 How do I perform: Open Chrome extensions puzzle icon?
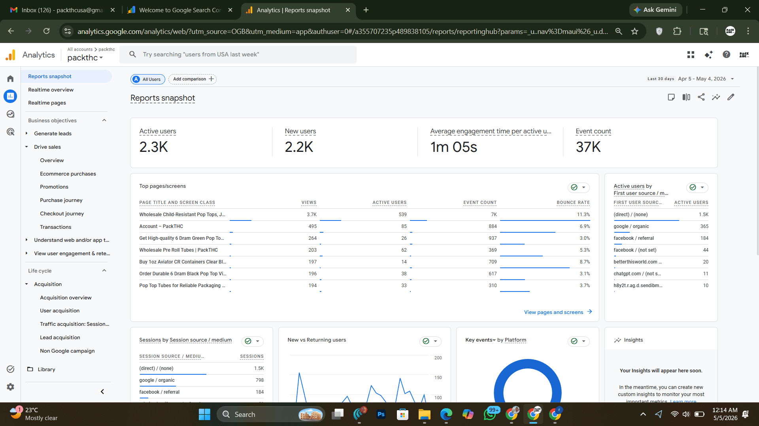point(677,31)
